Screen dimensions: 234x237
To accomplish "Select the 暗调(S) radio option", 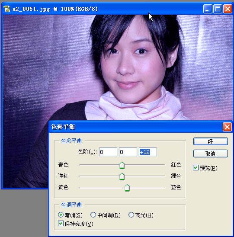I will 61,215.
